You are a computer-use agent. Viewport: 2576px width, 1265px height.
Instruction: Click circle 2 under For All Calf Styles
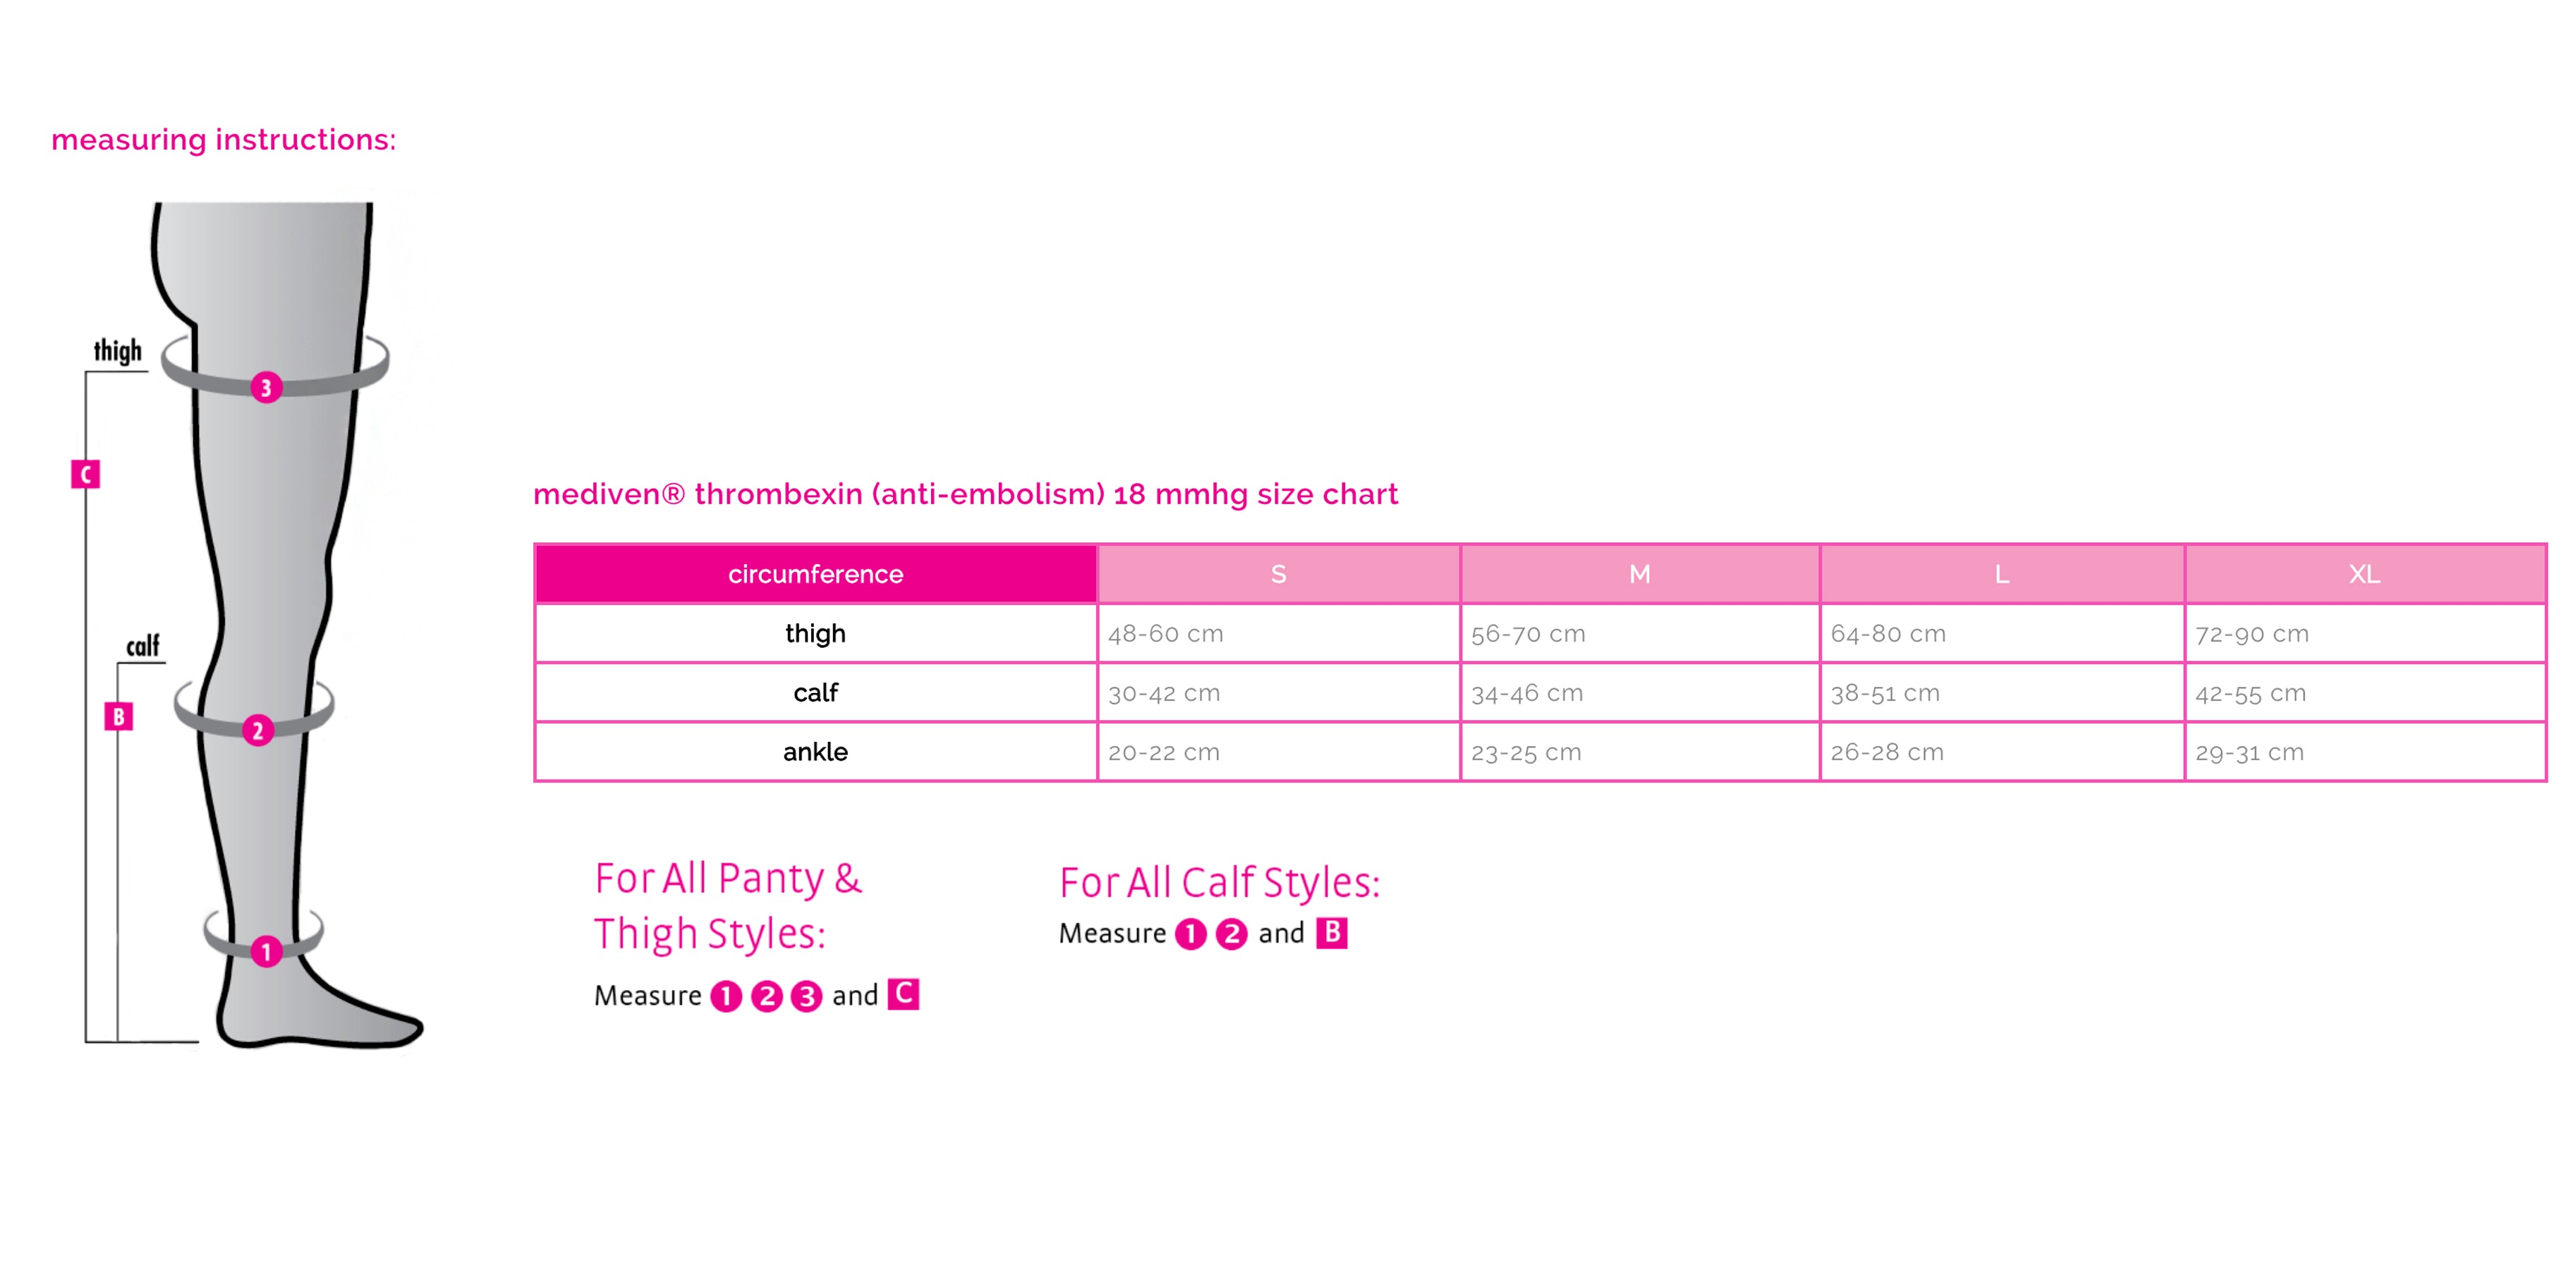coord(1231,934)
